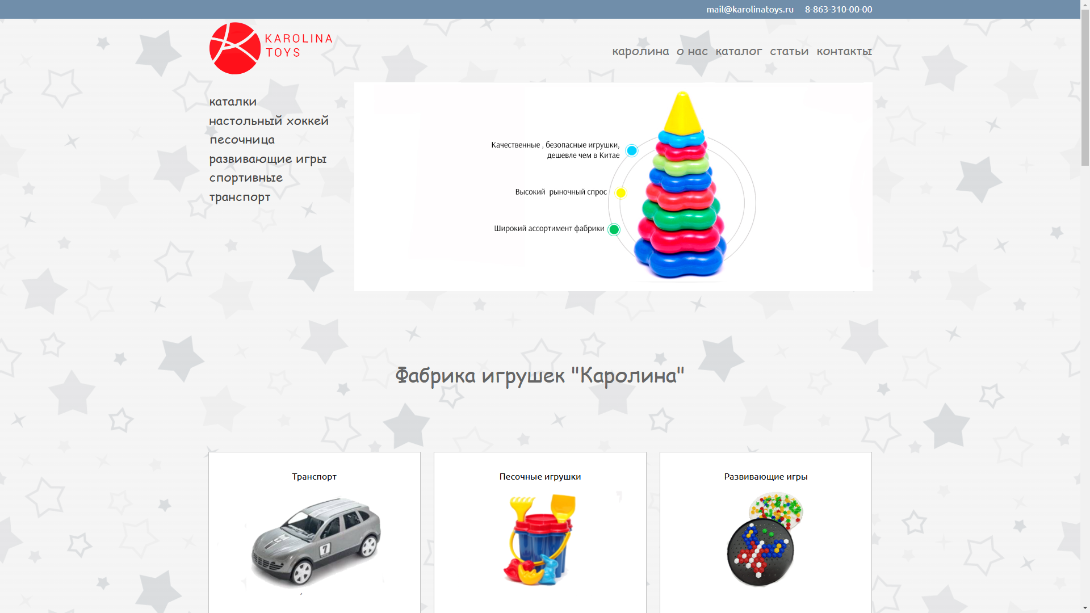Open the 'Транспорт' card title
1090x613 pixels.
[315, 476]
